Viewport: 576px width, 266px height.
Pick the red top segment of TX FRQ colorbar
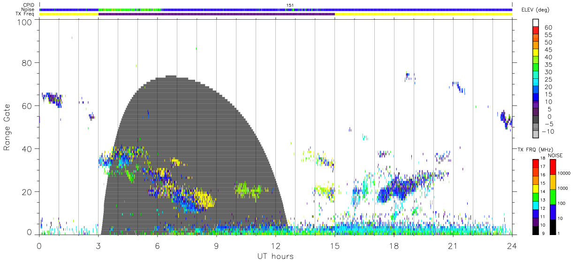tap(535, 163)
